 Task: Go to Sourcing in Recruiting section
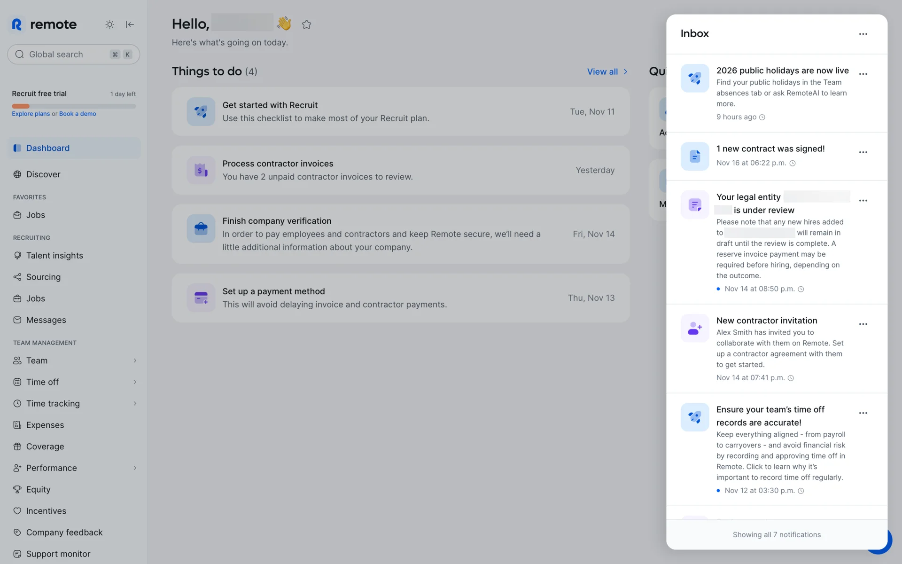click(x=43, y=277)
